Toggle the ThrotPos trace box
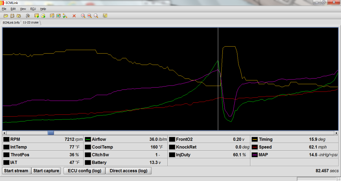Viewport: 341px width, 181px height. click(x=6, y=155)
